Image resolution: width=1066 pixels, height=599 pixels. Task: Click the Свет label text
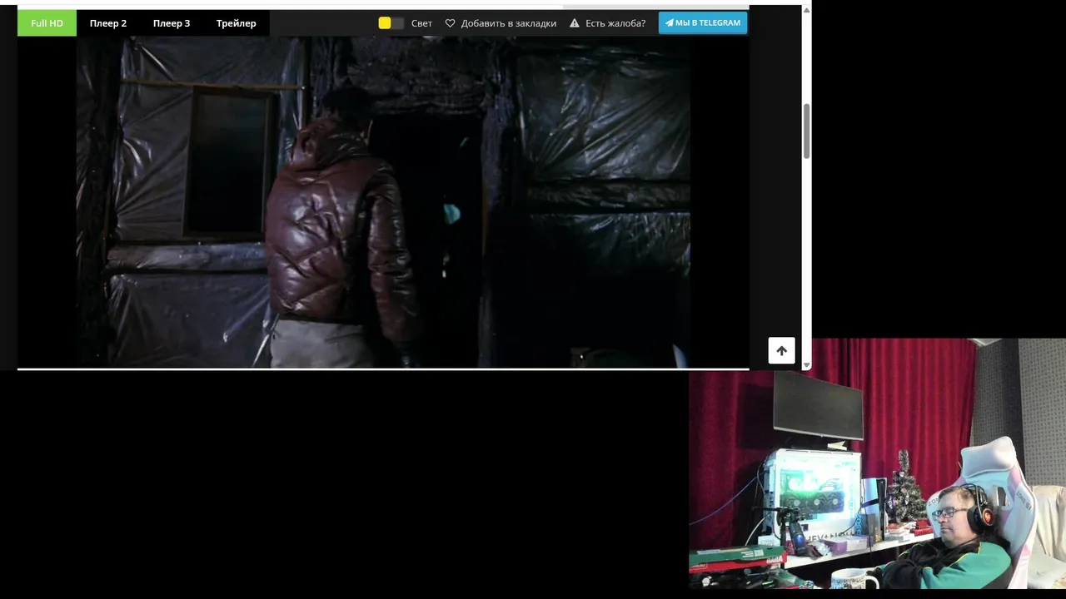pyautogui.click(x=421, y=23)
